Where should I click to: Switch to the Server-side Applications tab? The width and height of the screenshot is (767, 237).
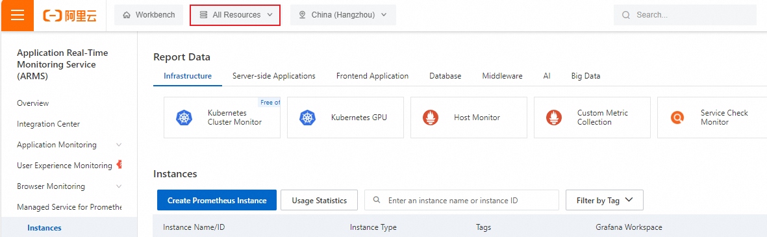pos(274,76)
